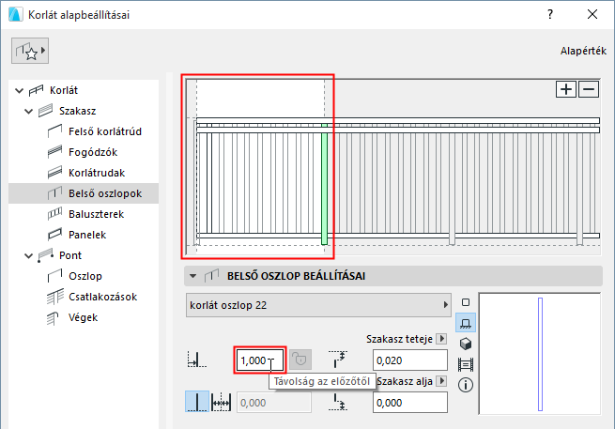Image resolution: width=615 pixels, height=429 pixels.
Task: Click the Végek icon
Action: pos(53,318)
